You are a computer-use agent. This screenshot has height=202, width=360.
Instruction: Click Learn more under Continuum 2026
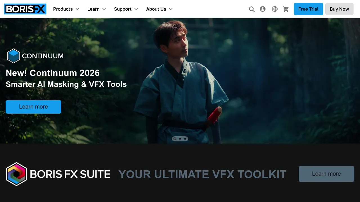(33, 107)
